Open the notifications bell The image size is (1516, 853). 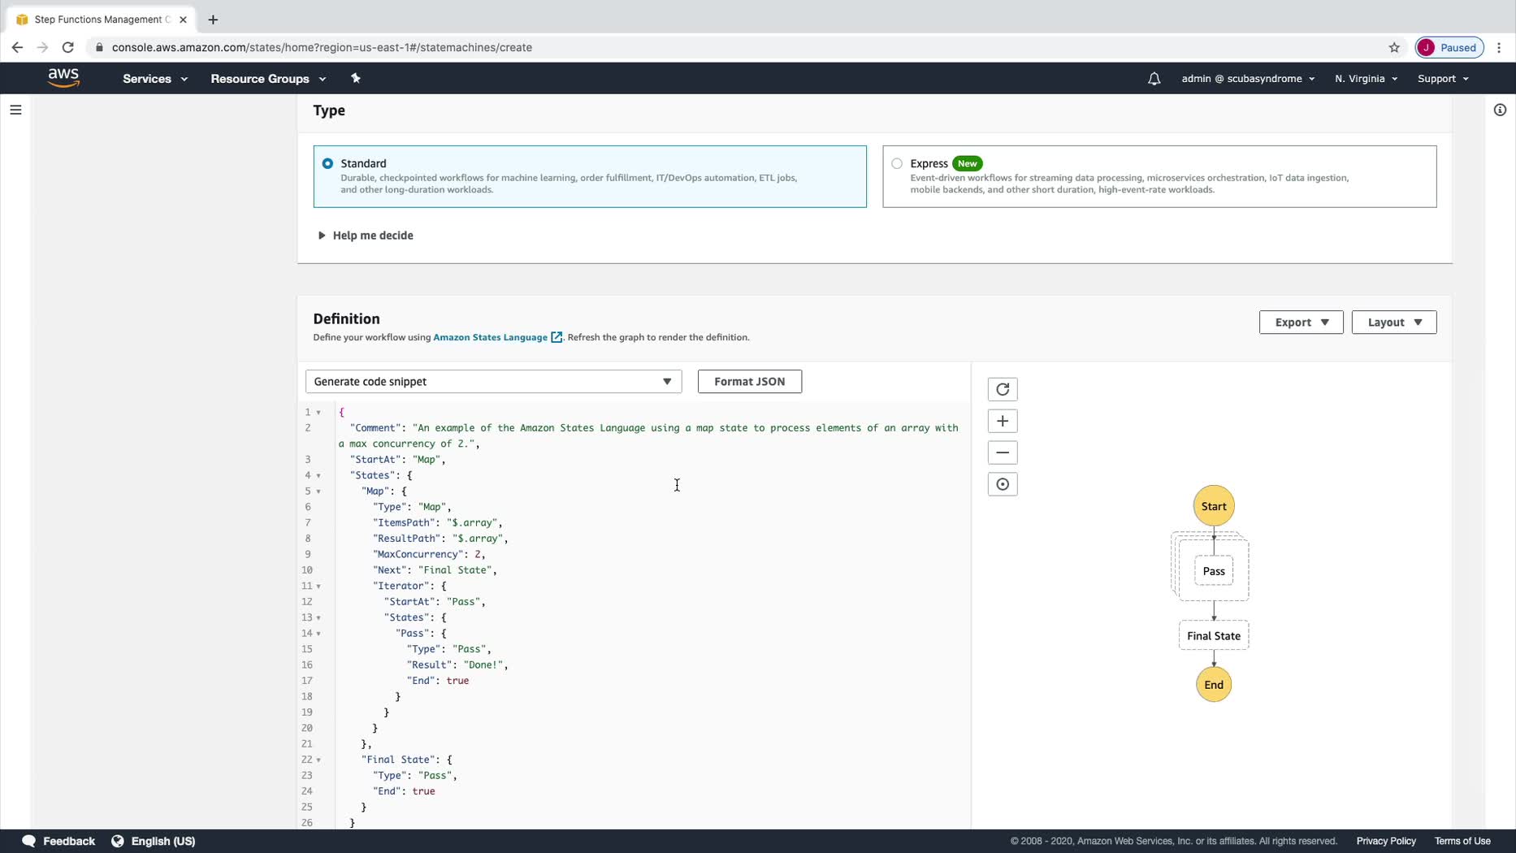click(1154, 79)
